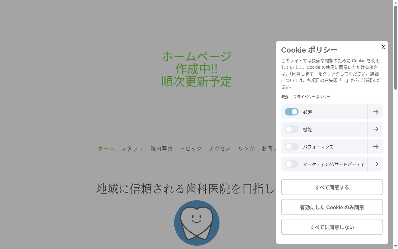398x249 pixels.
Task: Click scrollbar up arrow
Action: click(396, 2)
